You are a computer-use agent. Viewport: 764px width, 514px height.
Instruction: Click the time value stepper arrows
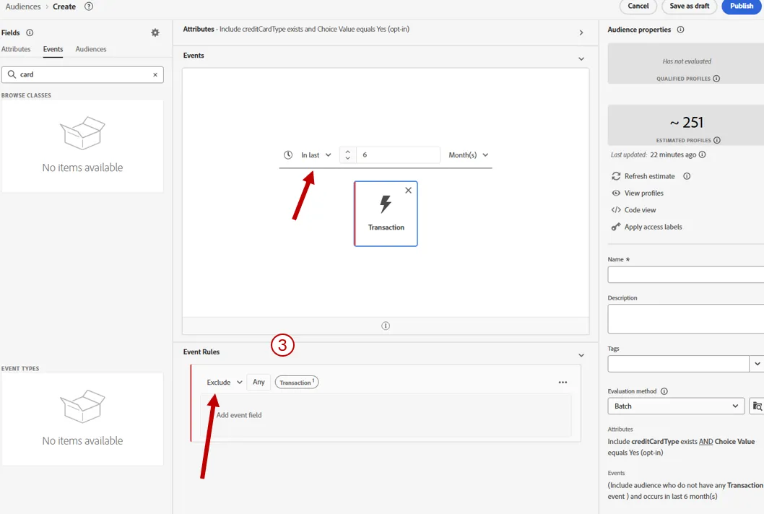point(347,155)
